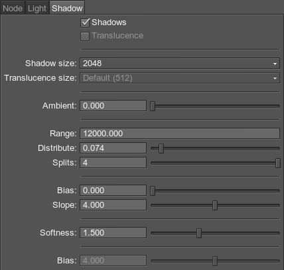Click the Ambient slider handle

(x=153, y=106)
